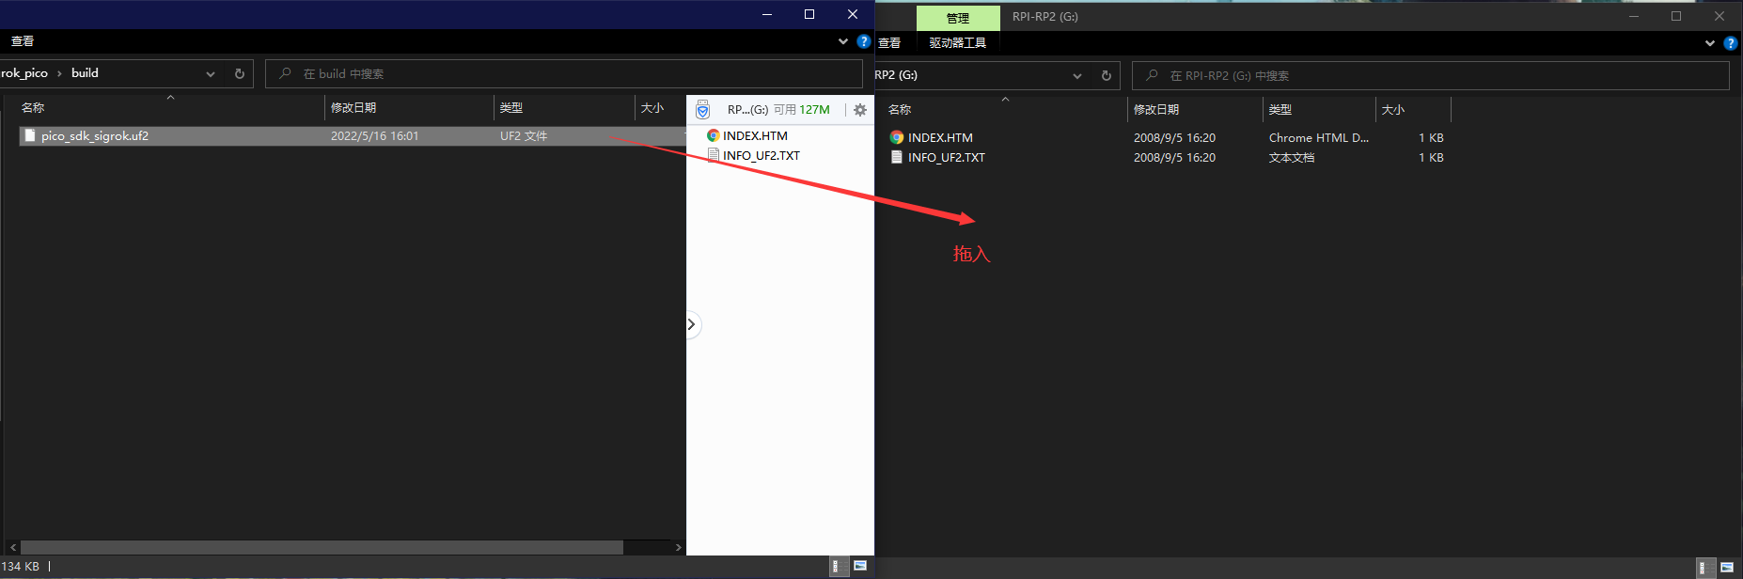This screenshot has height=579, width=1743.
Task: Select pico_sdk_sigrok.uf2 file in build window
Action: [353, 136]
